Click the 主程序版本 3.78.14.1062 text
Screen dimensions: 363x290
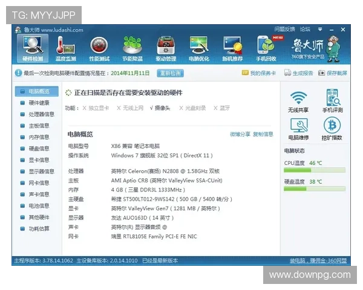coord(44,260)
